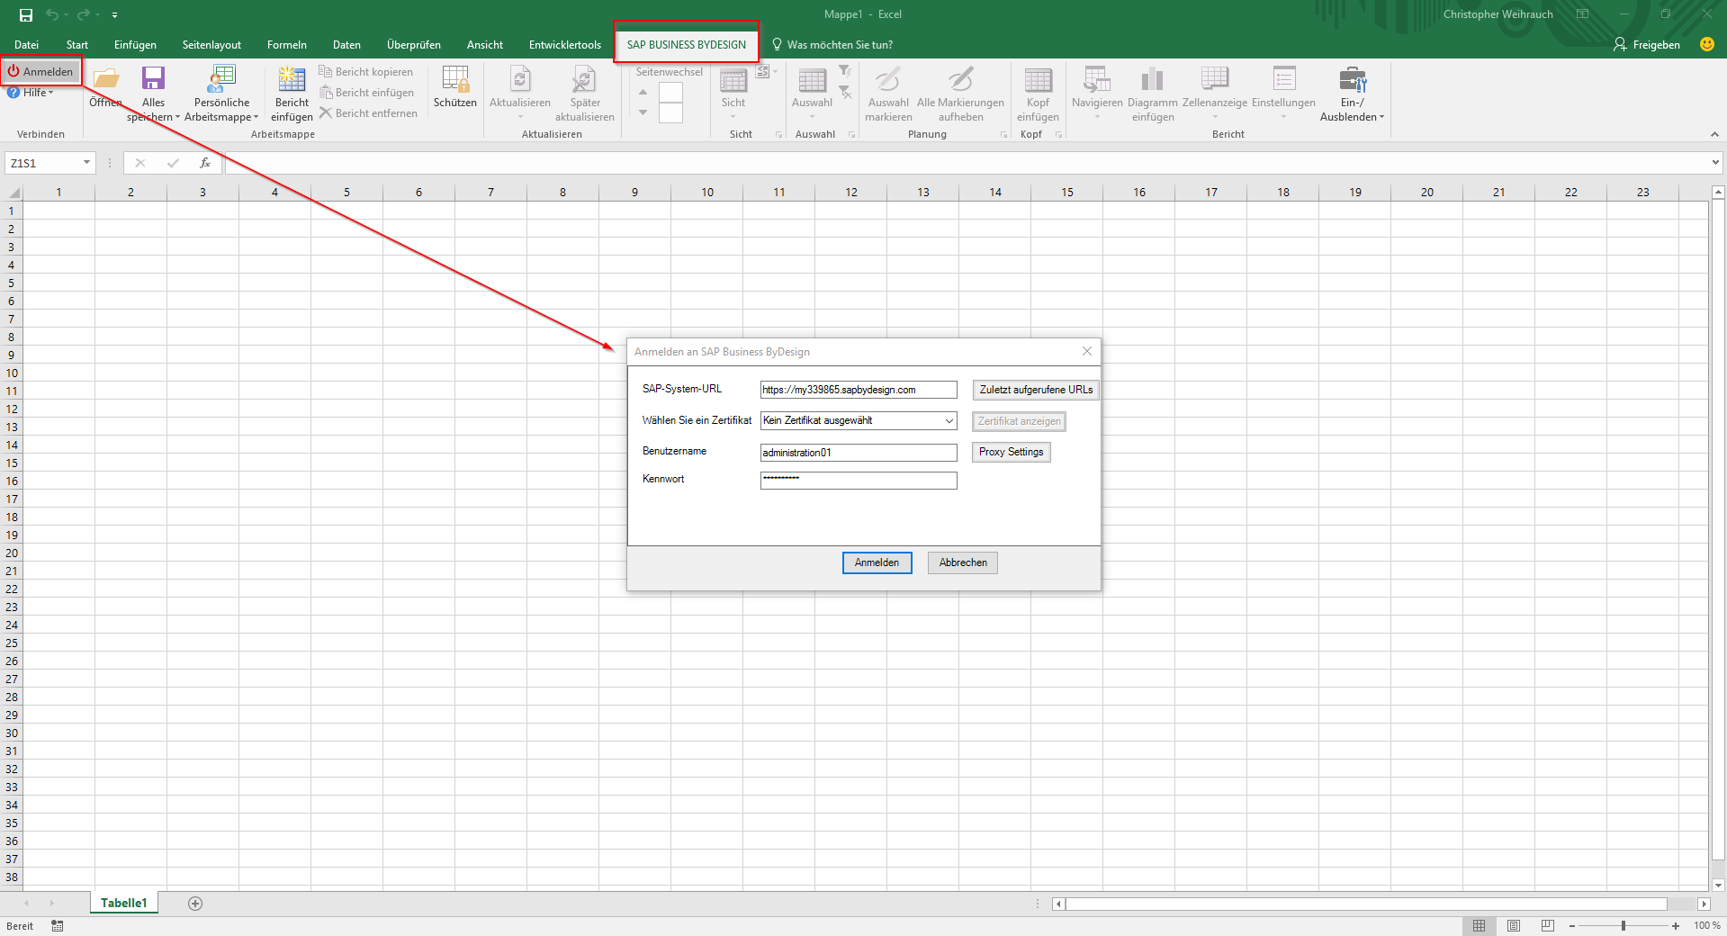1727x936 pixels.
Task: Click the Schützen protect icon
Action: coord(455,79)
